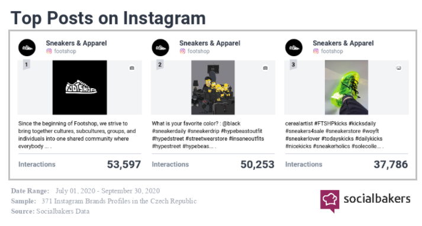Open the black Footshop logo thumbnail
422x226 pixels.
pos(80,88)
